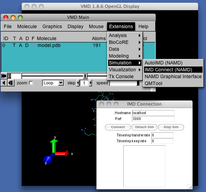This screenshot has height=192, width=206.
Task: Click the Timestep keep rate field
Action: pos(162,141)
